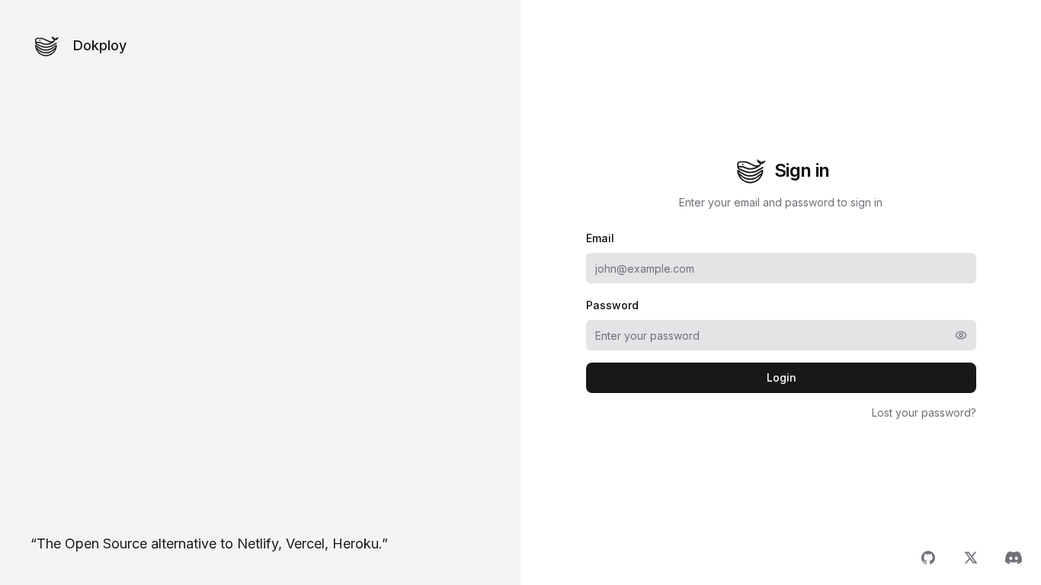Open the GitHub link icon
Viewport: 1041px width, 585px height.
pyautogui.click(x=928, y=558)
